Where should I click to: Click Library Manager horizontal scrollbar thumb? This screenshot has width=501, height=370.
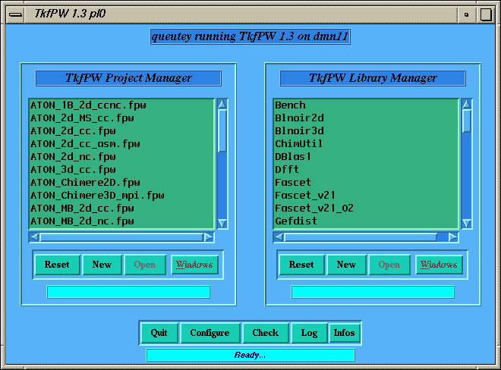pos(361,237)
